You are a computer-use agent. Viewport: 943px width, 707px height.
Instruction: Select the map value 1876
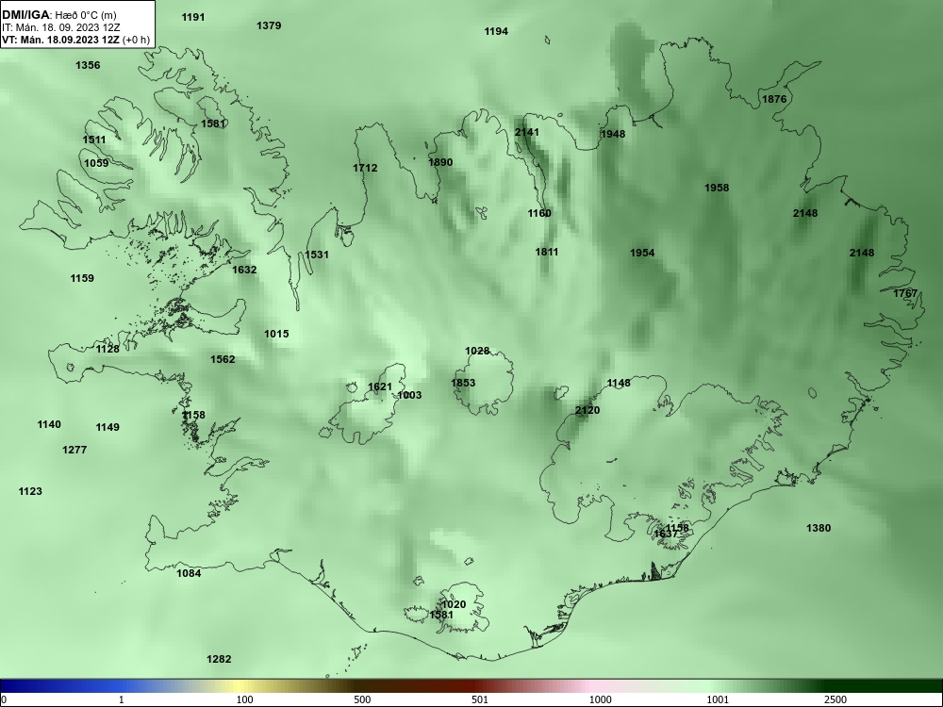(774, 99)
